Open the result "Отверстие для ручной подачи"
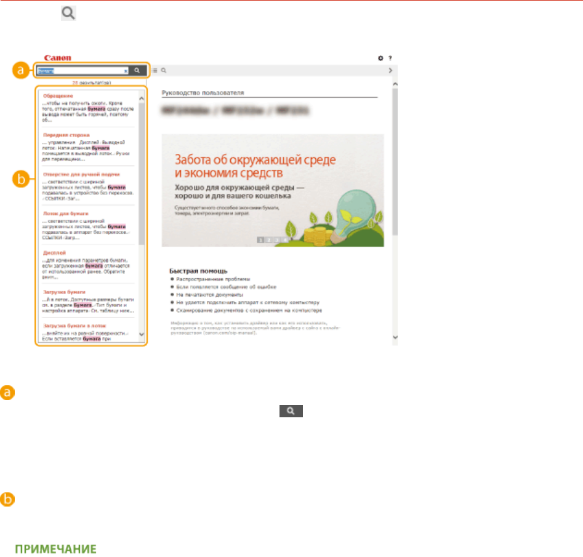This screenshot has height=557, width=583. click(81, 174)
